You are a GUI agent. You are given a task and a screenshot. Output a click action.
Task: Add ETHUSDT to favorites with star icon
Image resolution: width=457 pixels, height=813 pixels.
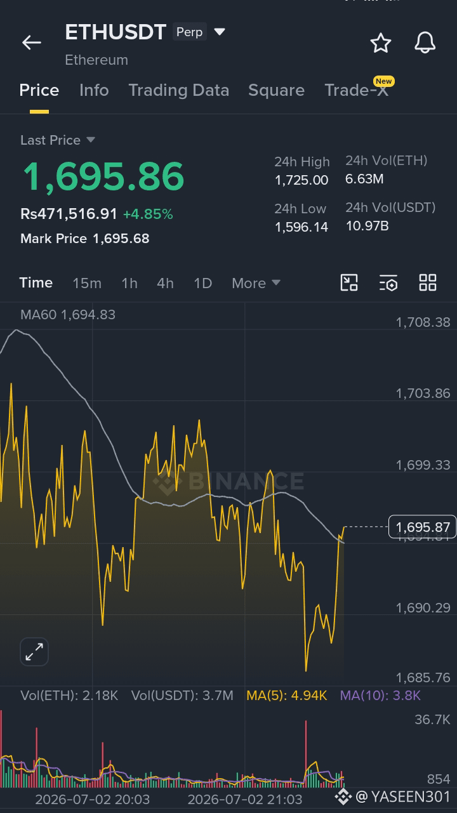point(381,43)
